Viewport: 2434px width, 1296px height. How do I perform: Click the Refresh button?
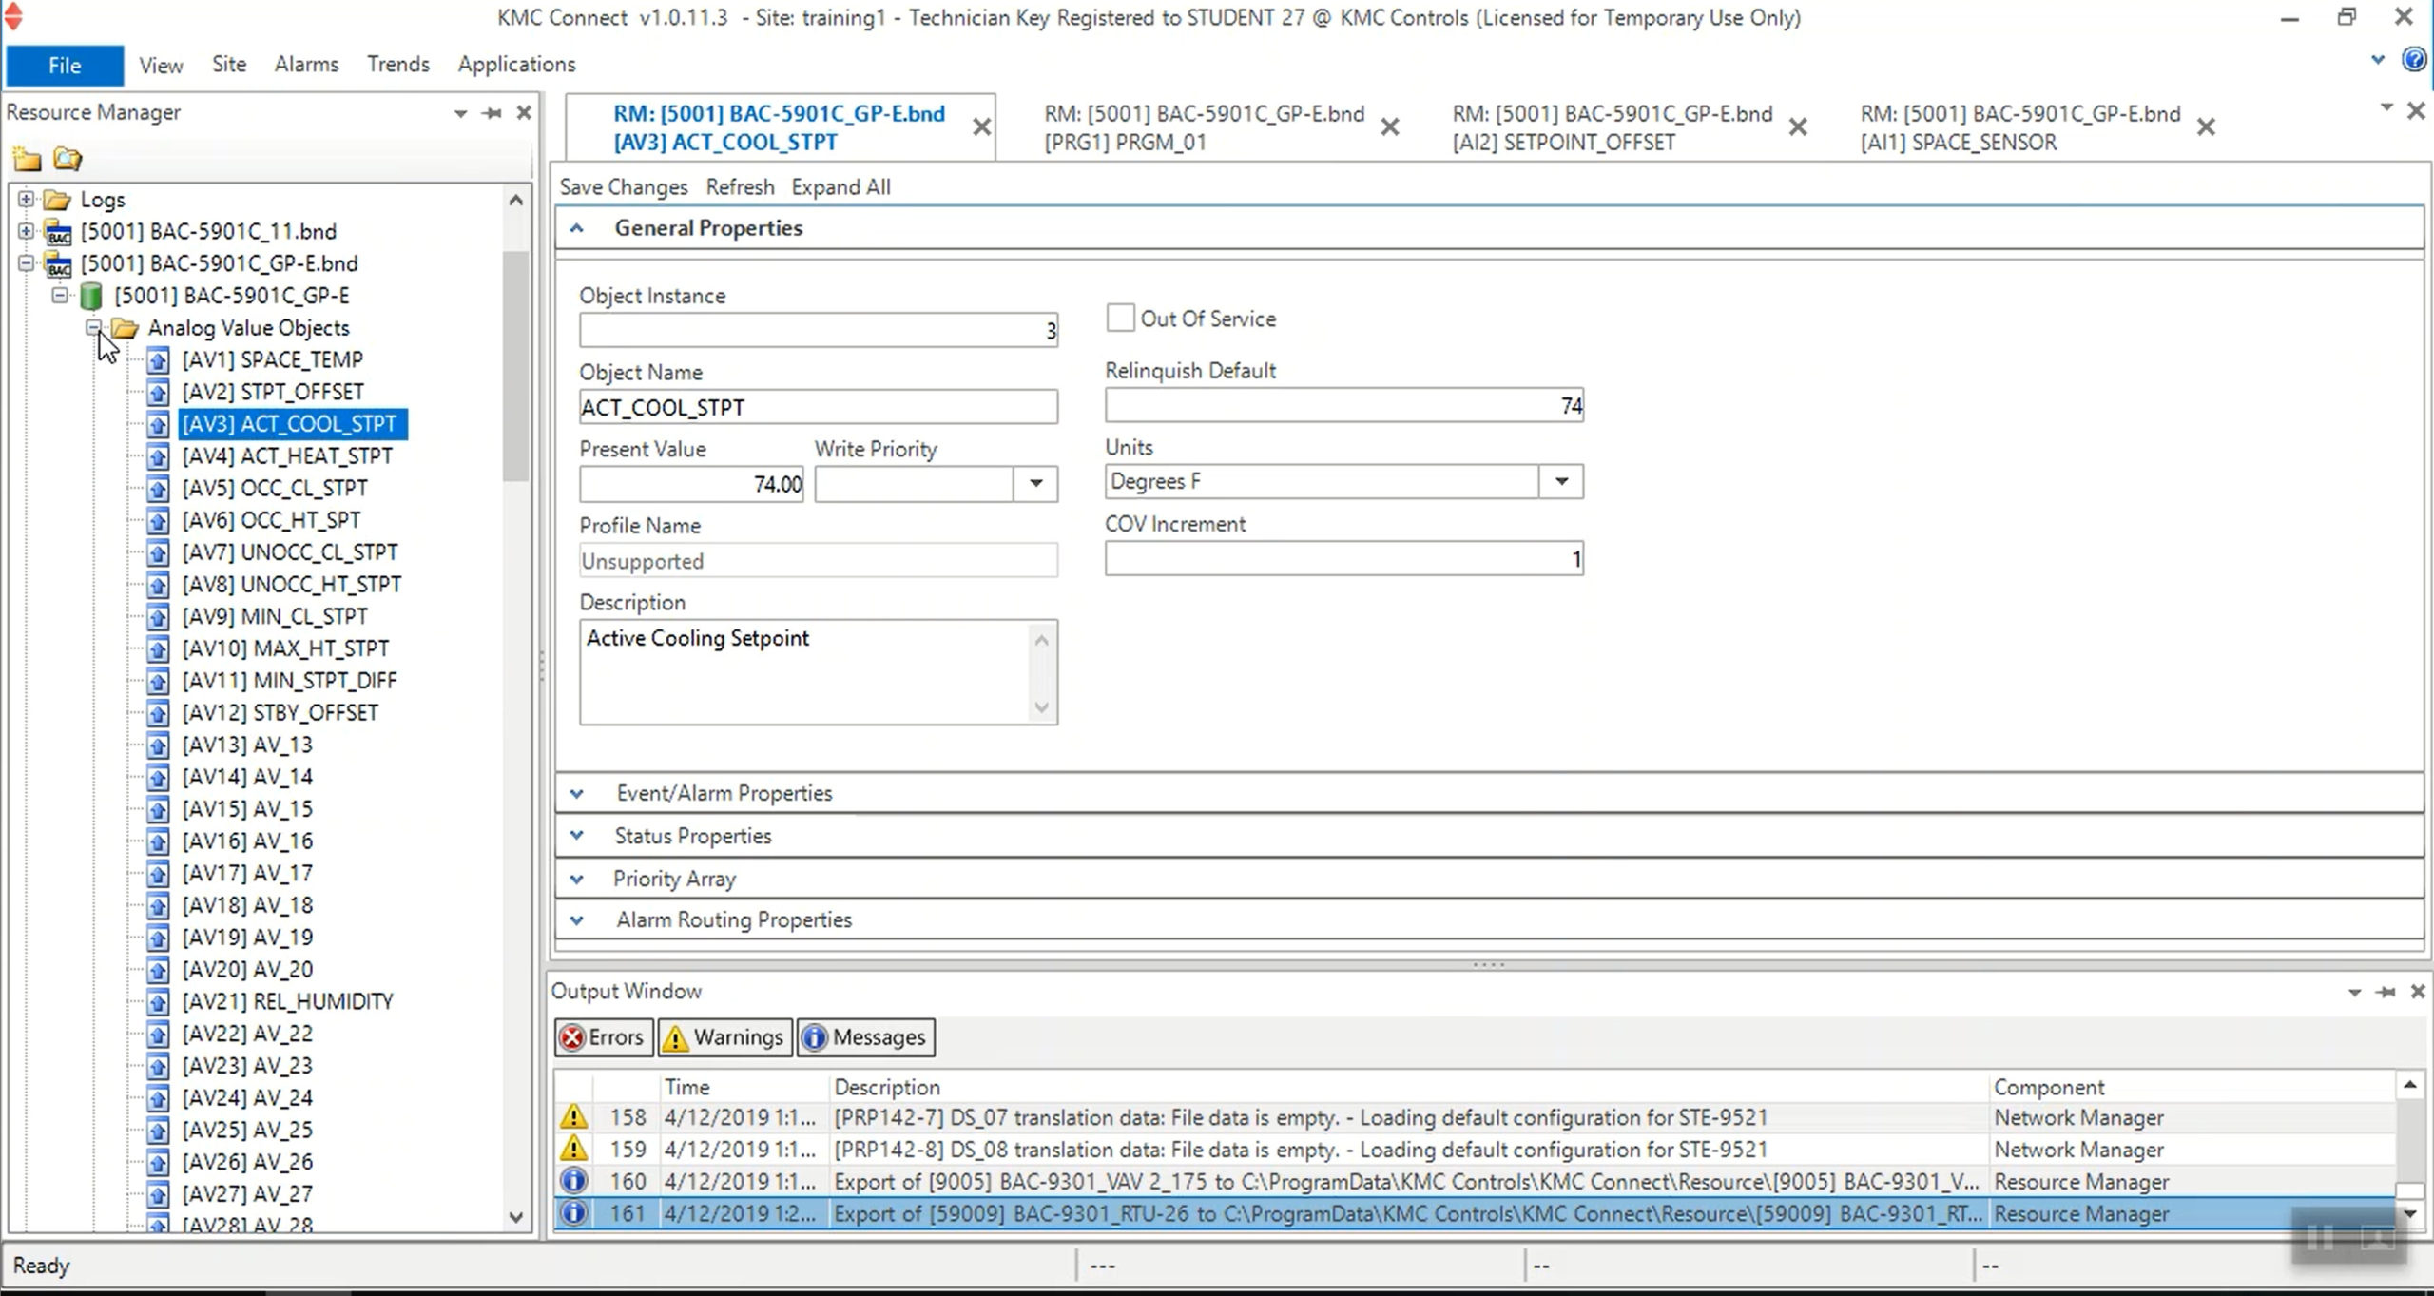click(x=739, y=185)
